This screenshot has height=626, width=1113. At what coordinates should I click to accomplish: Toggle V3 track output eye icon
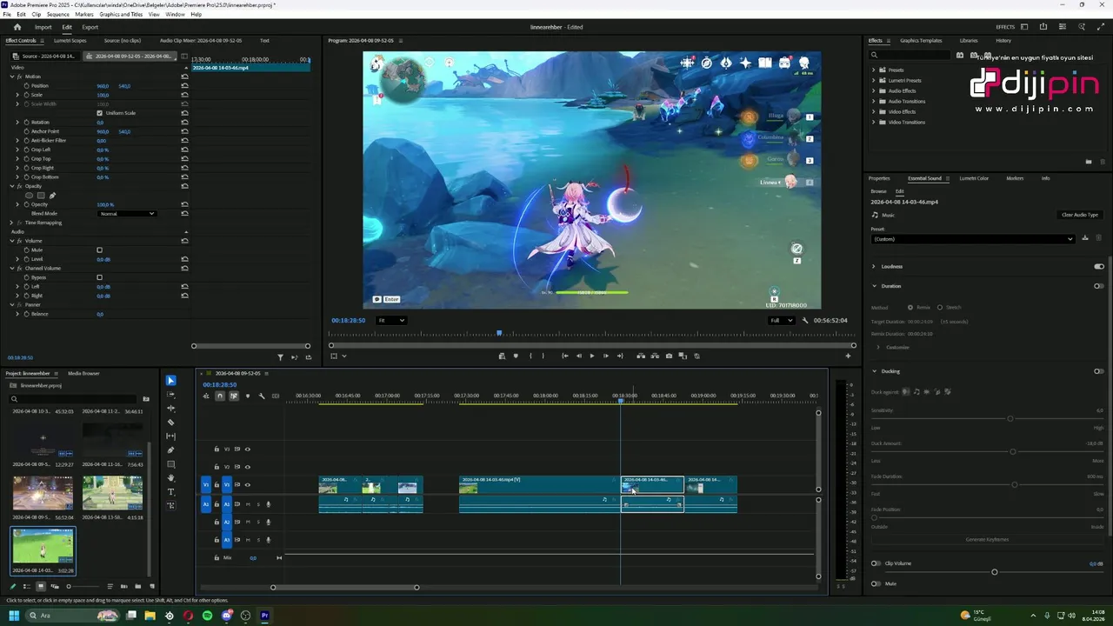[x=248, y=450]
